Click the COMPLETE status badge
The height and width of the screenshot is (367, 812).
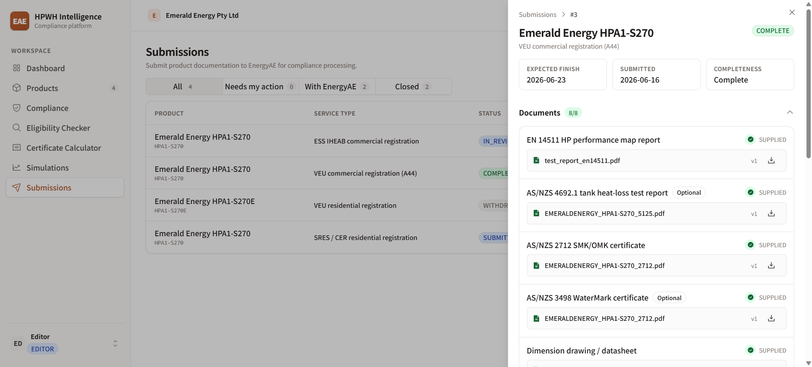[773, 31]
